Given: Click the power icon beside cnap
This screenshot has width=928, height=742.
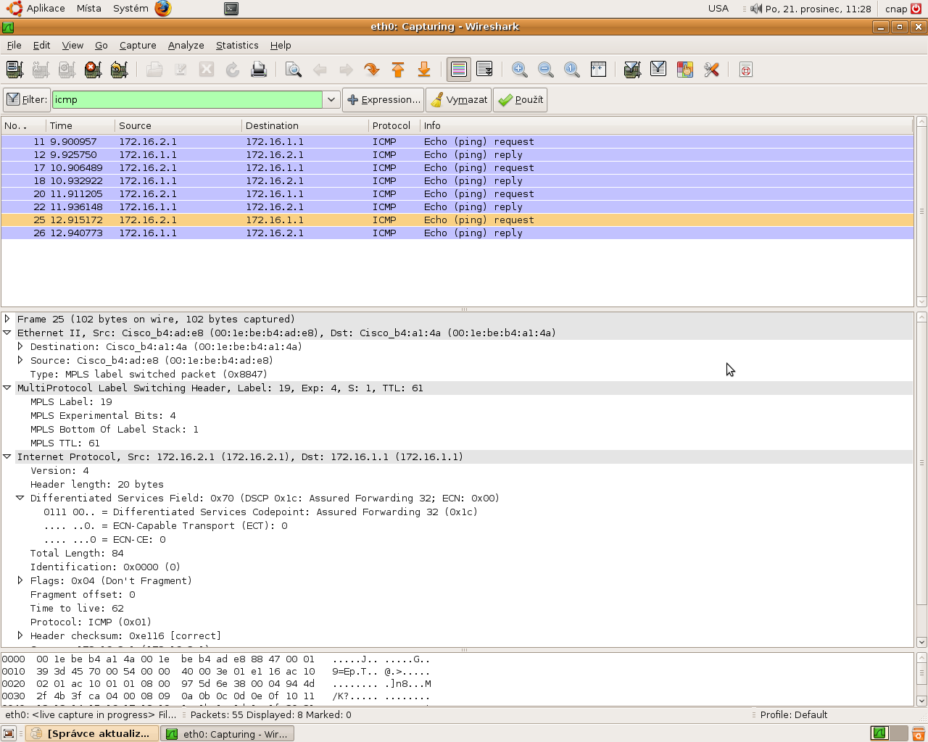Looking at the screenshot, I should pos(916,9).
